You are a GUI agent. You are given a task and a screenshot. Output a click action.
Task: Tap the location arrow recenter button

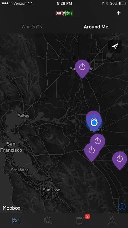115,47
